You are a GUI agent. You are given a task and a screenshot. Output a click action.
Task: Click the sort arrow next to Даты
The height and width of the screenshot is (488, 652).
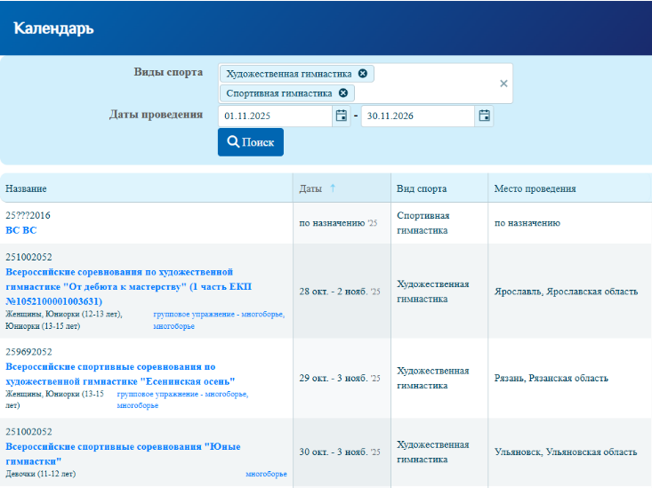[333, 188]
